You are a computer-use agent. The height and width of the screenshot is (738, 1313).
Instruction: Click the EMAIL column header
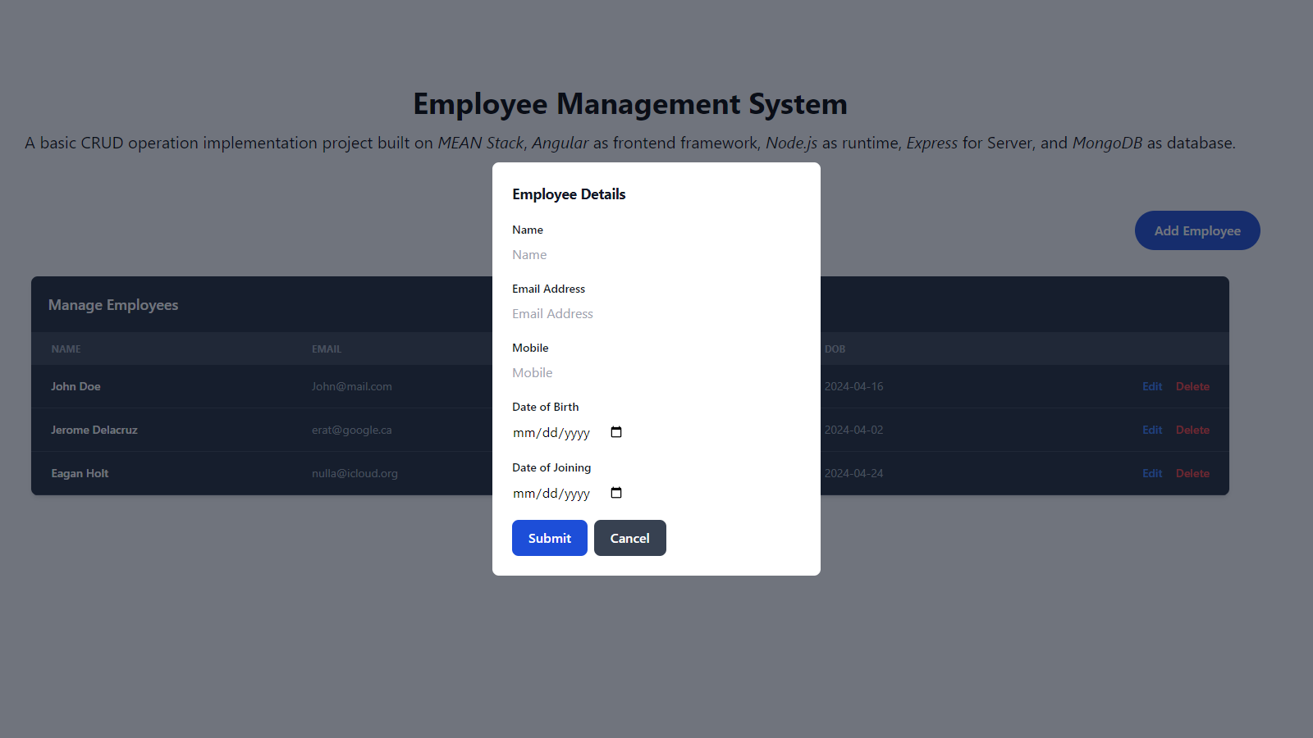(327, 348)
